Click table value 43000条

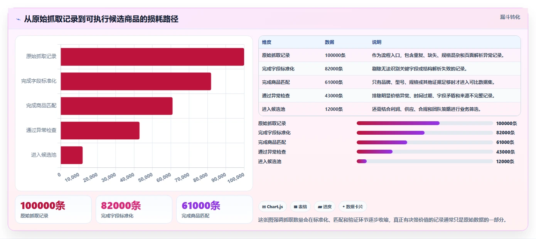[334, 96]
